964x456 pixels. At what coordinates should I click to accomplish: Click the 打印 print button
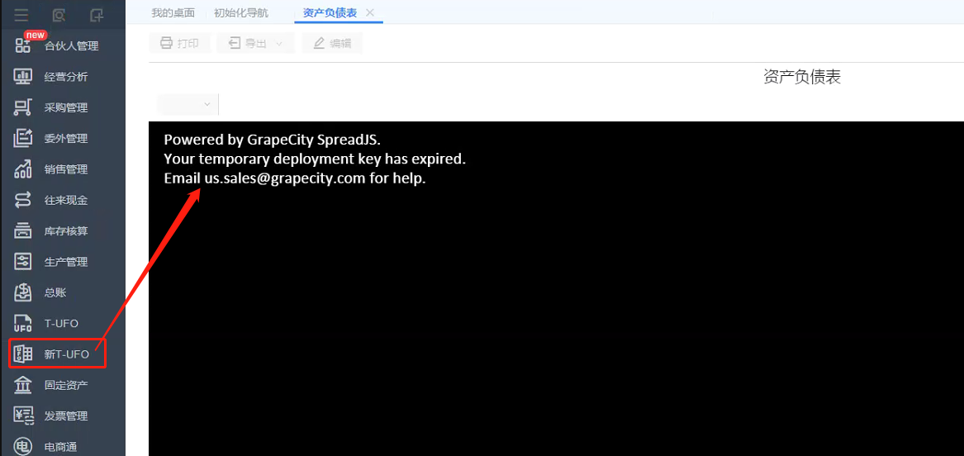[179, 43]
